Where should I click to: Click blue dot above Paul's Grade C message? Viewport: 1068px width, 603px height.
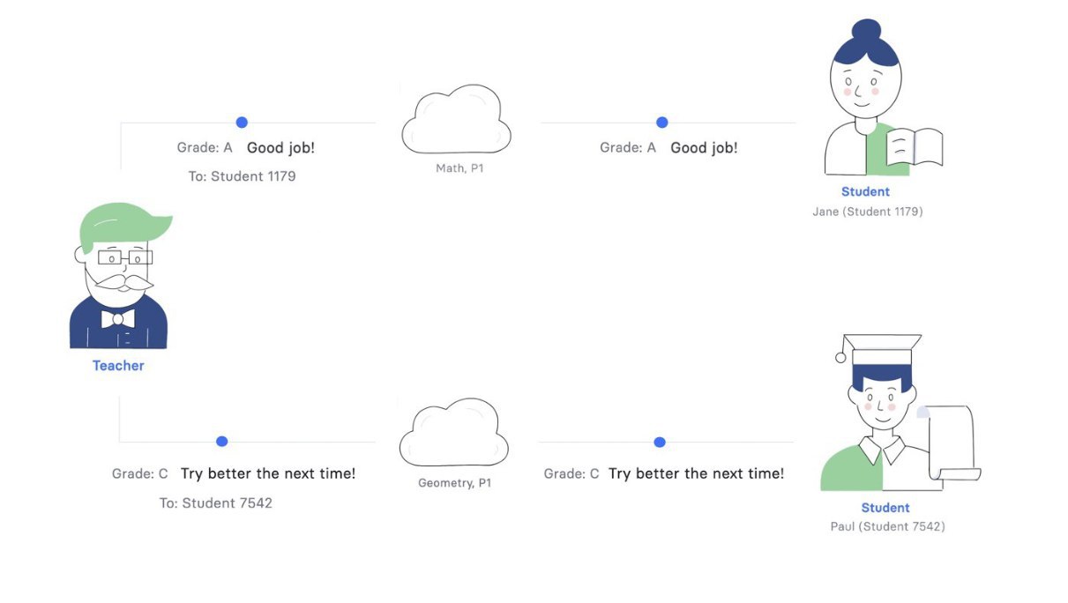point(660,442)
